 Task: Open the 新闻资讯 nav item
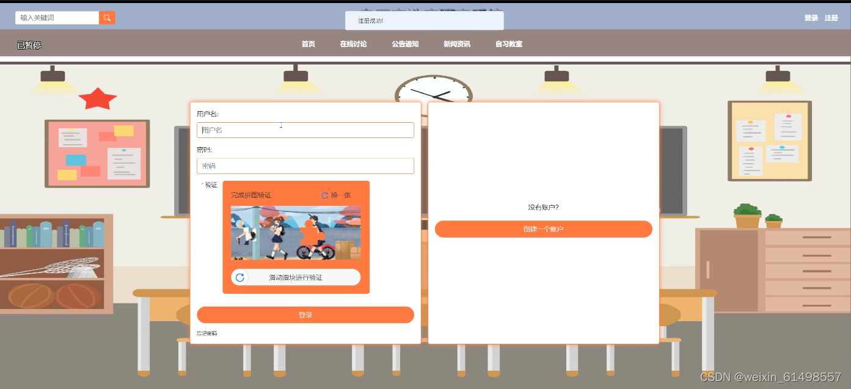click(x=457, y=44)
